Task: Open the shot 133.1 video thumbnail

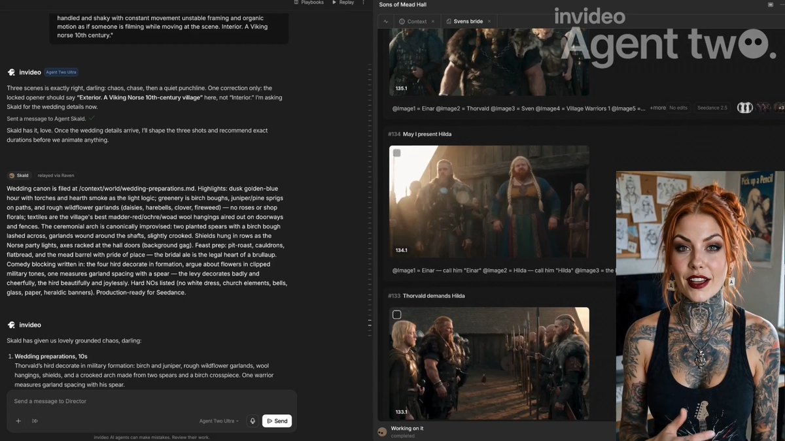Action: (x=489, y=363)
